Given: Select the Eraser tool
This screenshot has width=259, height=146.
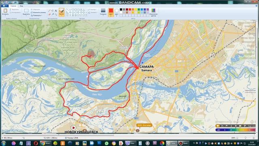Looking at the screenshot, I should [49, 15].
